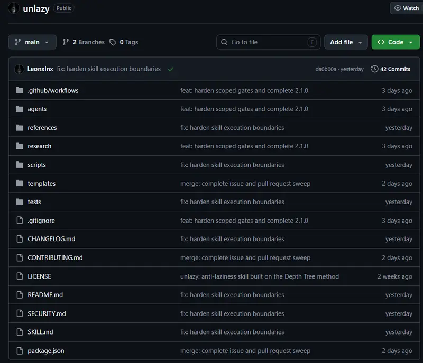This screenshot has height=363, width=423.
Task: Open the 42 Commits history
Action: 391,69
